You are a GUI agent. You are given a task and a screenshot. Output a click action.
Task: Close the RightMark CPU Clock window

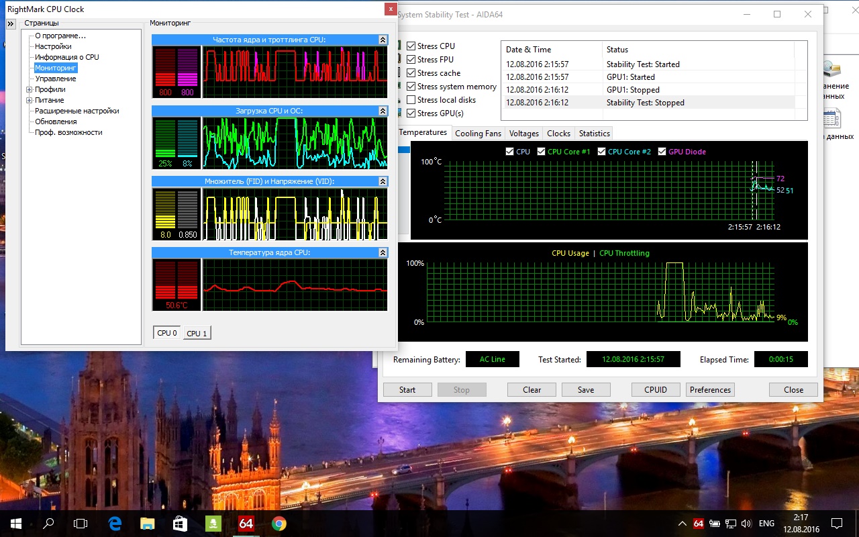(x=390, y=9)
